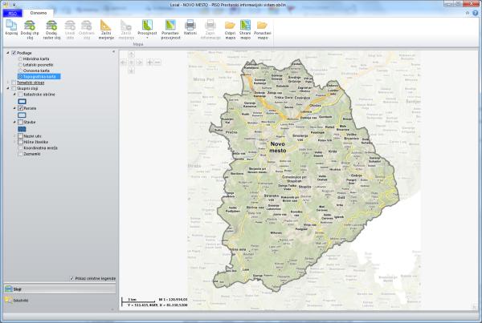Viewport: 482px width, 323px height.
Task: Start measuring with Začni merjenje
Action: (107, 26)
